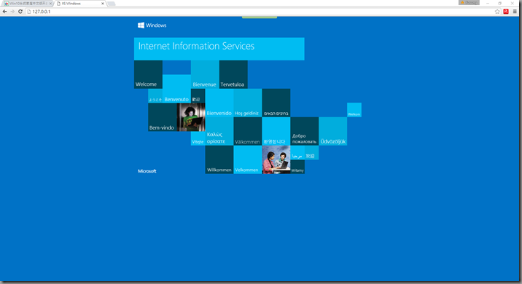Click the Tervetuloa tile
This screenshot has height=284, width=522.
[233, 74]
